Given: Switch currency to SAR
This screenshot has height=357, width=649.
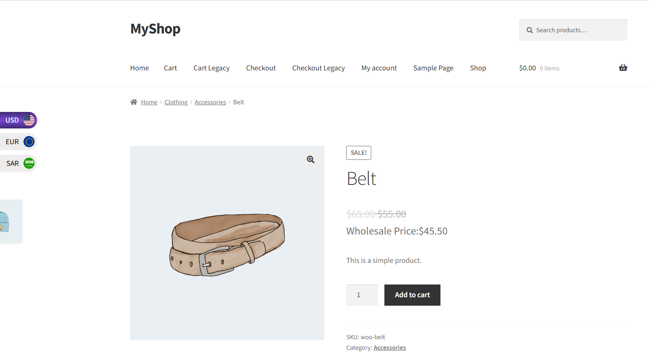Looking at the screenshot, I should (17, 163).
